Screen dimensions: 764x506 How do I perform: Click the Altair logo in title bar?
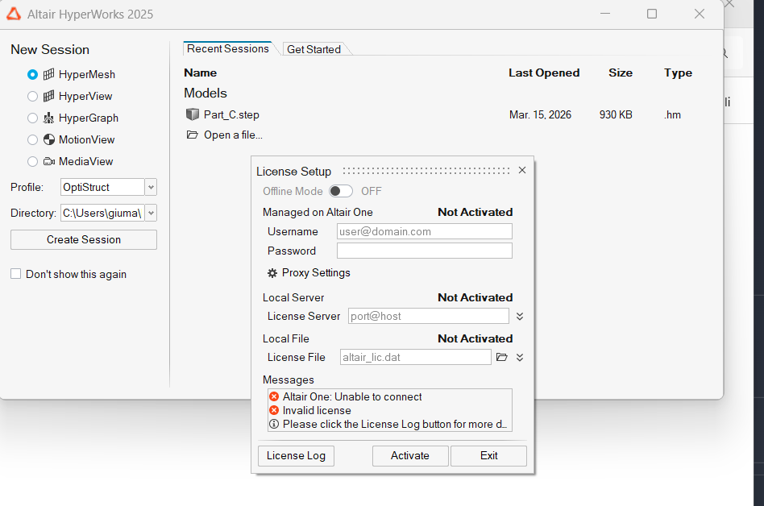point(14,14)
